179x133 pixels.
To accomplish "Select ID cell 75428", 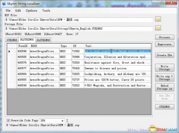I will point(78,68).
